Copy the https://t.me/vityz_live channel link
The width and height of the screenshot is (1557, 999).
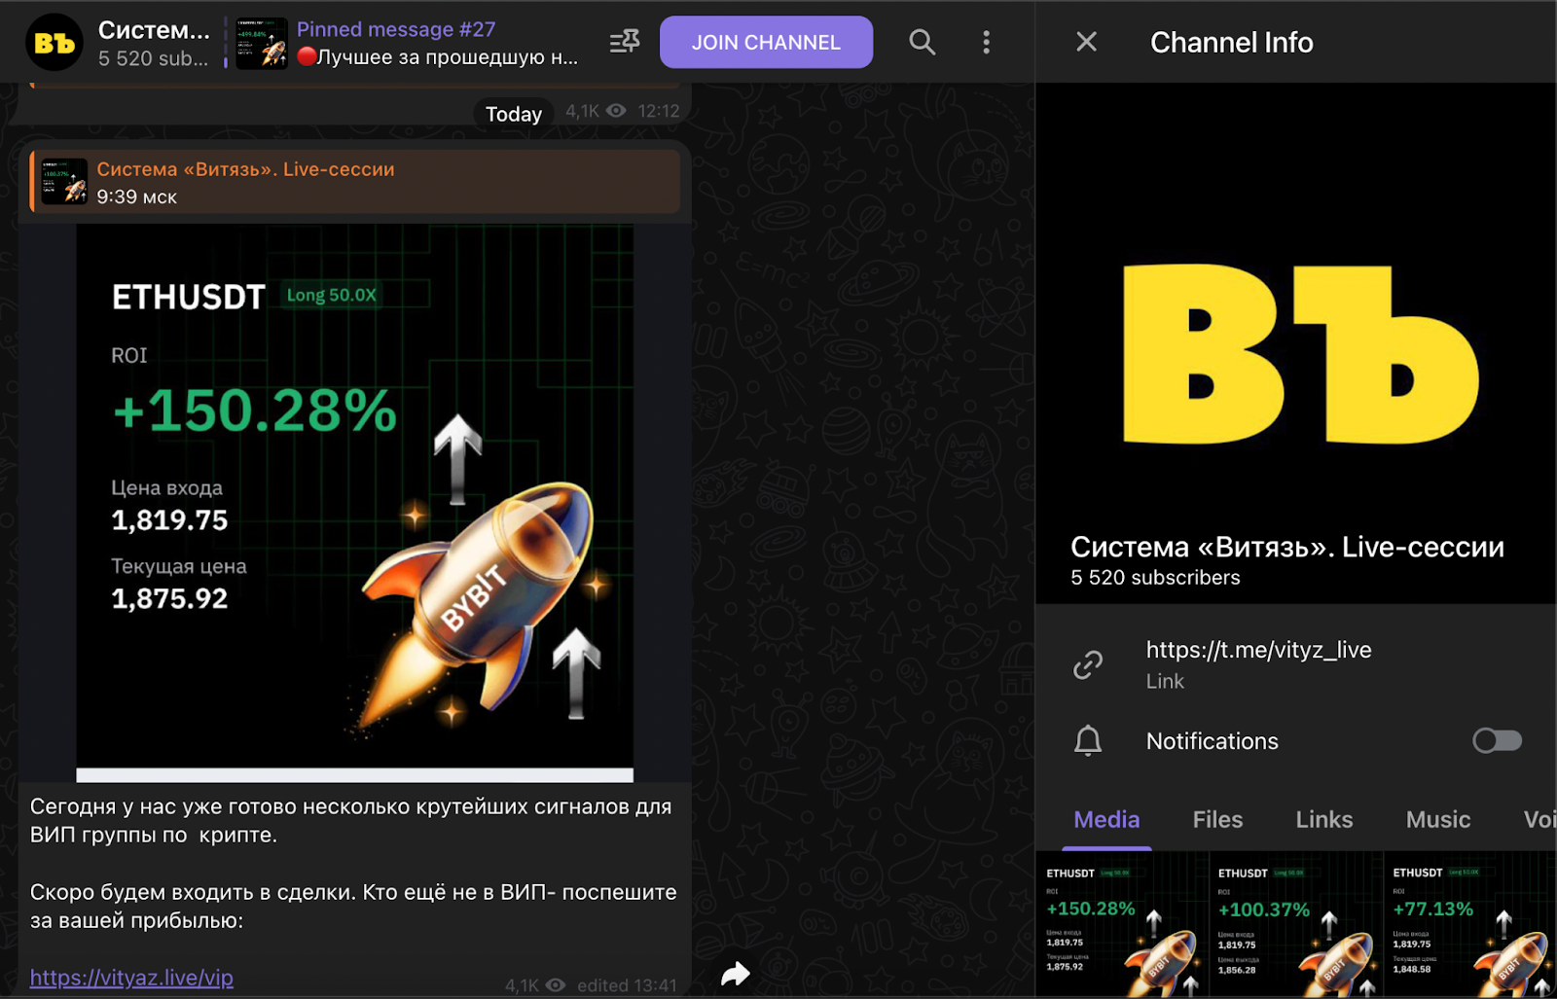(x=1258, y=650)
